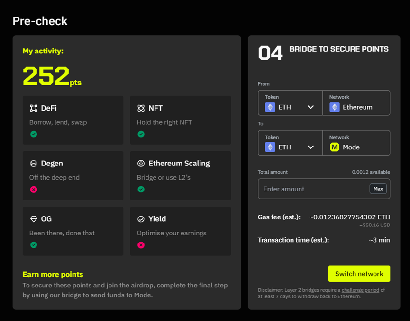
Task: Click the OG diamond icon
Action: 34,219
